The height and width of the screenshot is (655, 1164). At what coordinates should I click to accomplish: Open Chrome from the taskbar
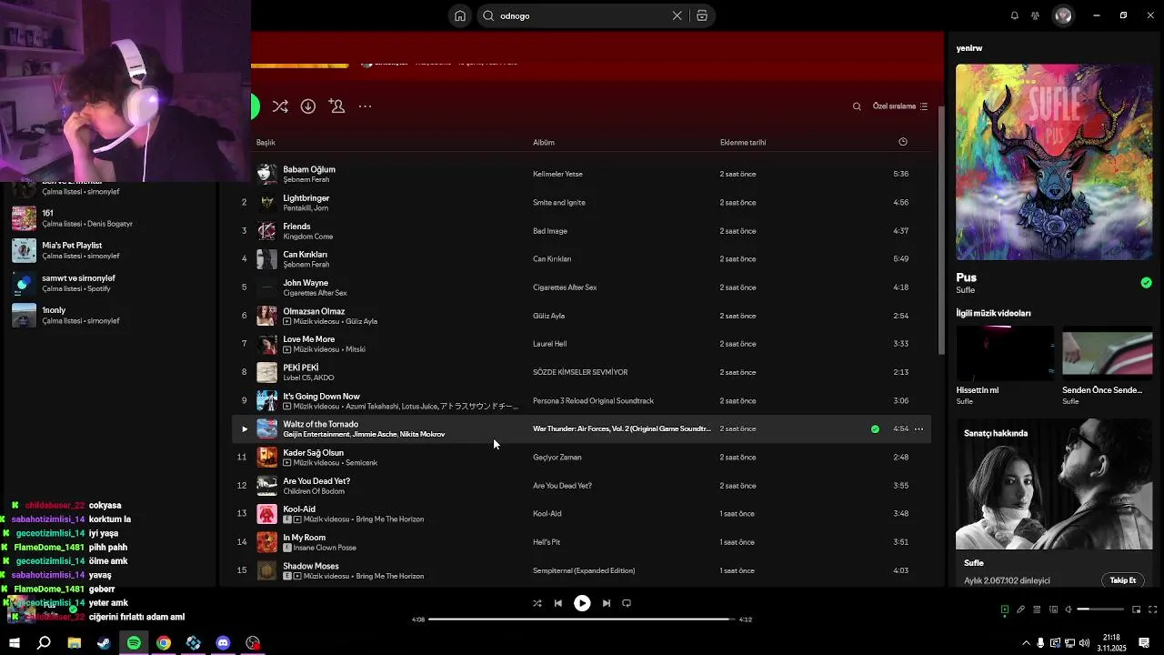[x=164, y=643]
